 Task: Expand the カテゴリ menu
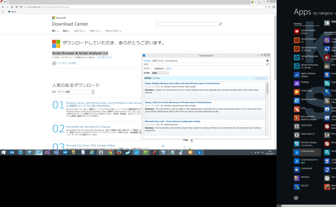(x=79, y=31)
